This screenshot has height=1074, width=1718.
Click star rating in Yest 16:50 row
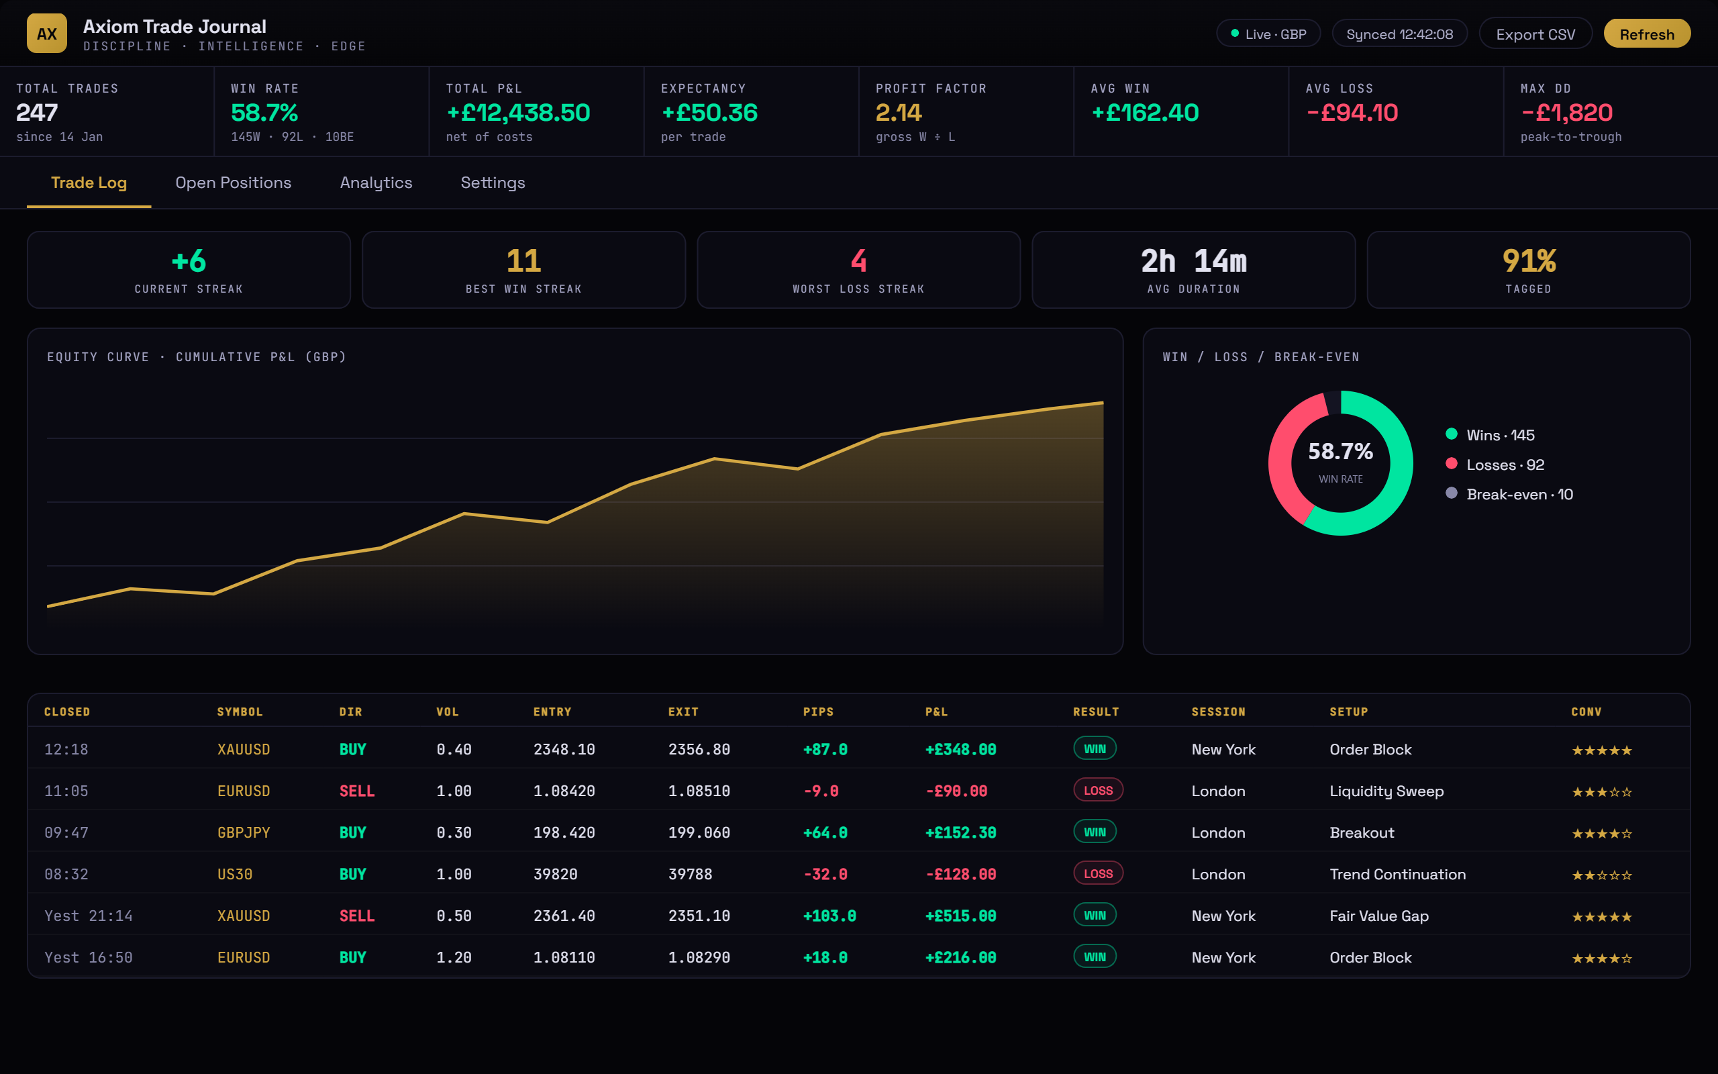[x=1602, y=959]
